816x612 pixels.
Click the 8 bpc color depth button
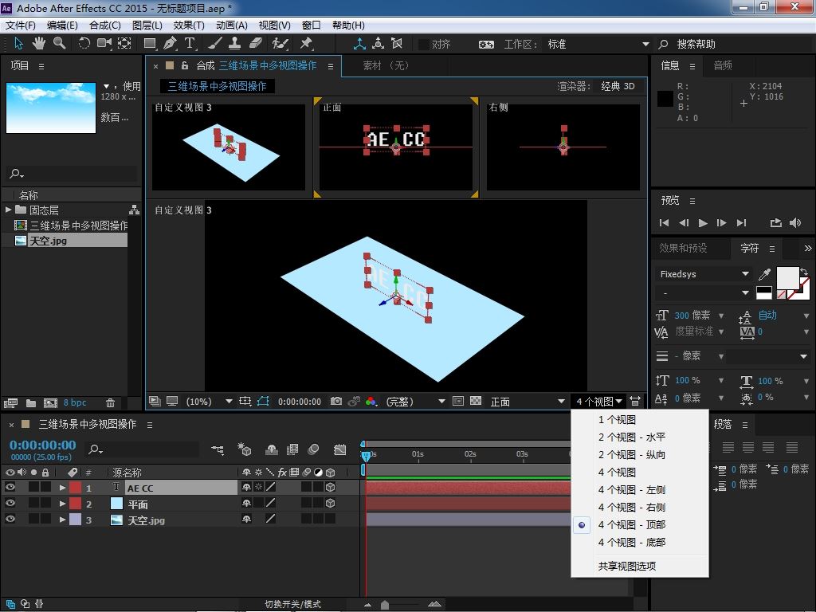click(x=75, y=402)
